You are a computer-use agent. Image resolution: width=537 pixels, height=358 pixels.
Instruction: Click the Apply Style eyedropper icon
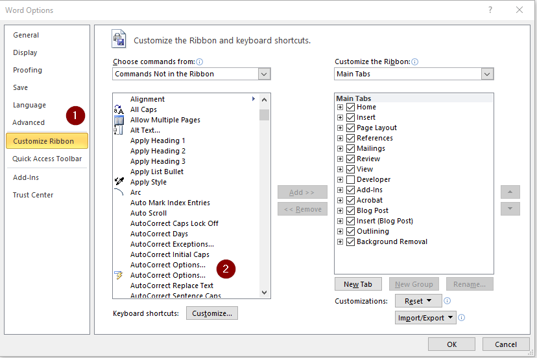click(119, 181)
